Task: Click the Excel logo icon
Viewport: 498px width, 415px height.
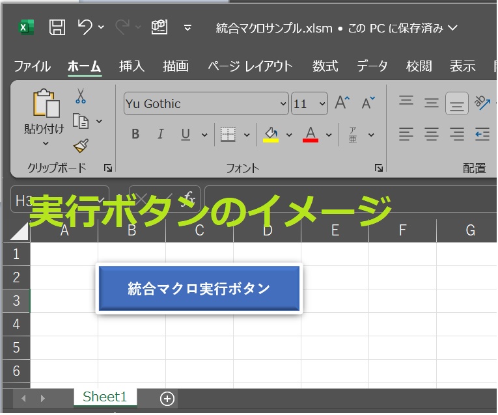Action: [26, 27]
